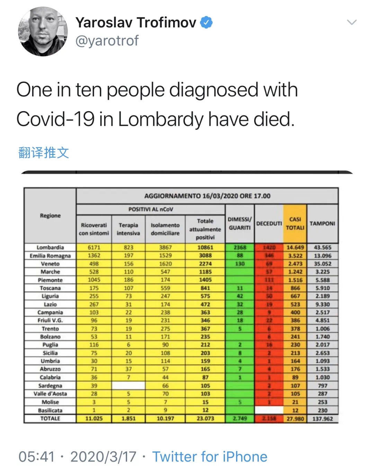The image size is (374, 474).
Task: Select the tweet text about Lombardy
Action: tap(157, 104)
